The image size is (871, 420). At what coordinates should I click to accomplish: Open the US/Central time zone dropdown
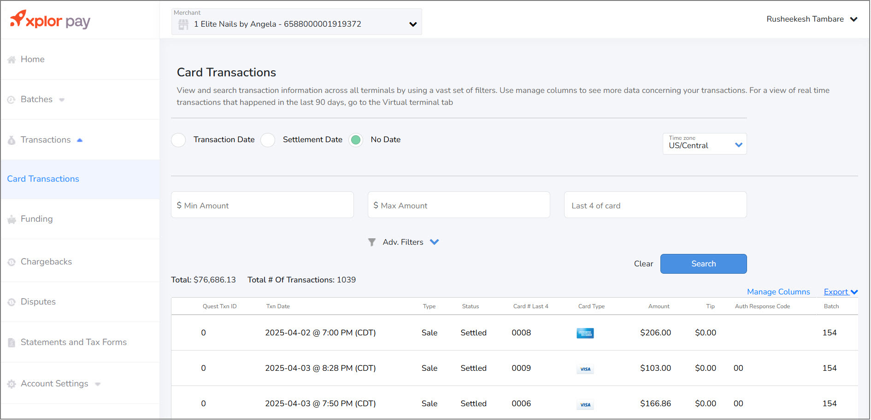pos(704,144)
